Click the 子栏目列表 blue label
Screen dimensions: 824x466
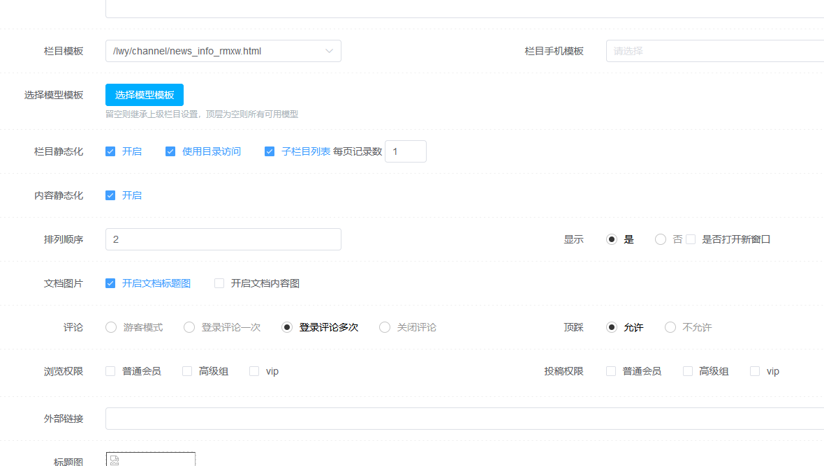coord(306,151)
